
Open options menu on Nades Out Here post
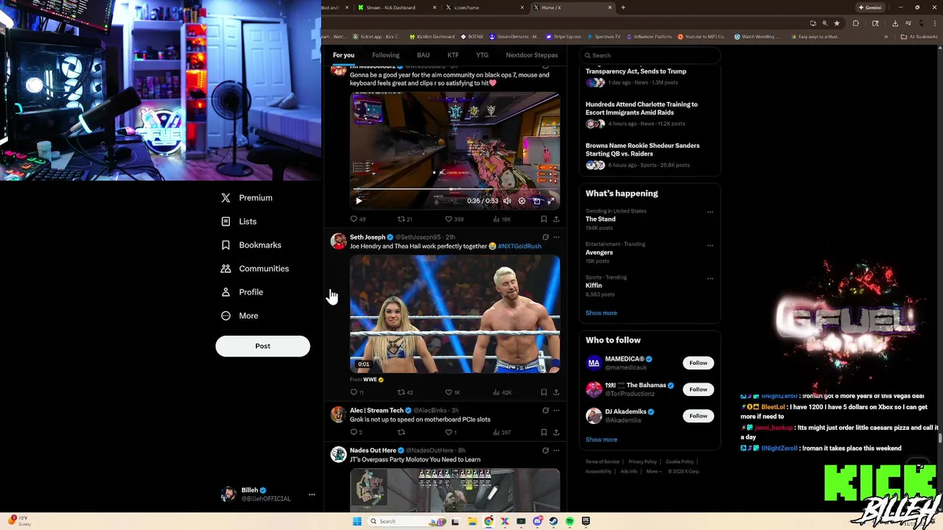556,451
